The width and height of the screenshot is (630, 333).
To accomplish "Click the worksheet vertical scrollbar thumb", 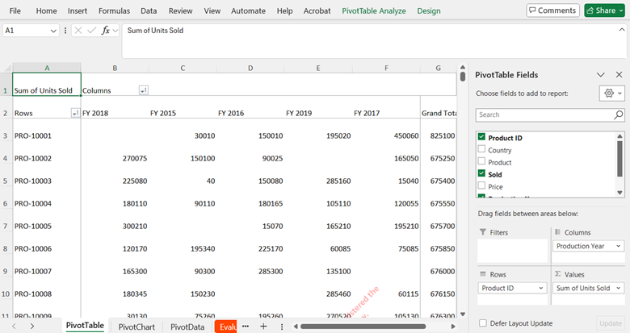I will [x=463, y=77].
